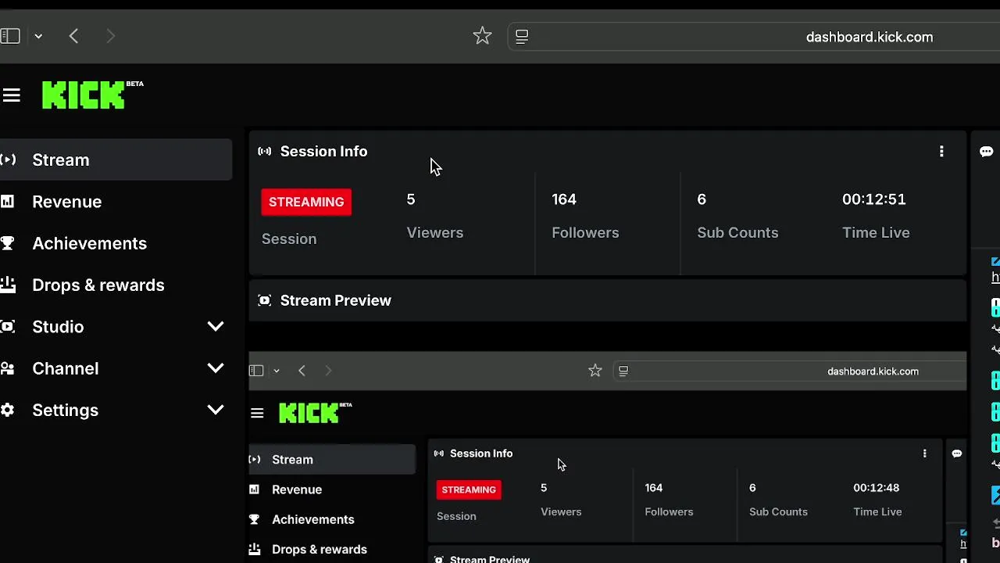
Task: Open the hamburger menu beside Kick logo
Action: [x=11, y=95]
